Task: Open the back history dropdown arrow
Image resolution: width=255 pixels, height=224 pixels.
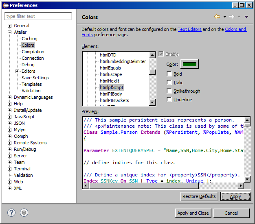Action: 224,17
